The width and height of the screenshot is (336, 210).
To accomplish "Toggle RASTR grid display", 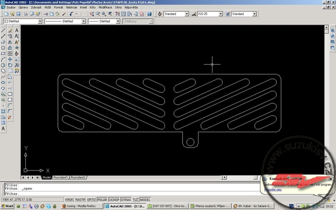I will pyautogui.click(x=80, y=199).
